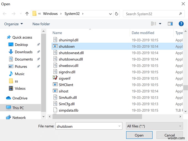Click the sihost application icon
Image resolution: width=188 pixels, height=141 pixels.
pos(55,91)
